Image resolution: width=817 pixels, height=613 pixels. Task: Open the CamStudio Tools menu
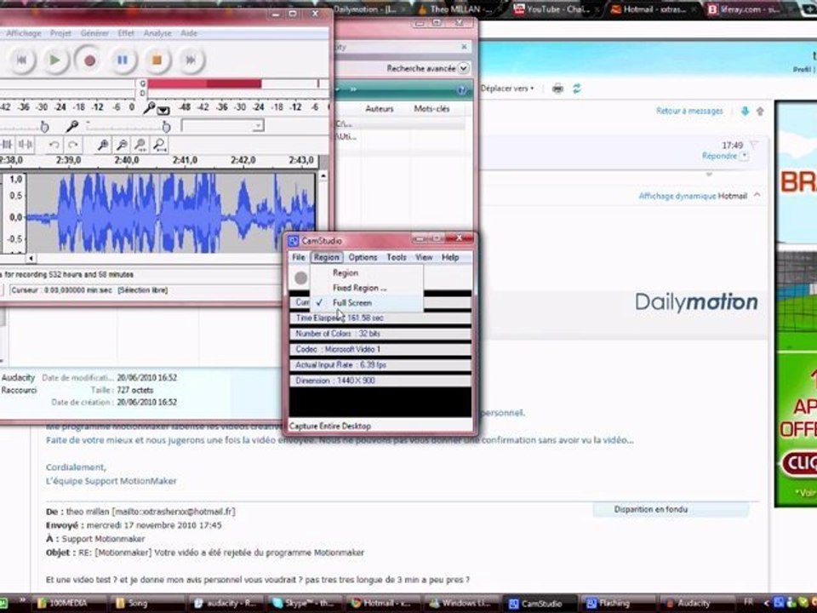[397, 257]
